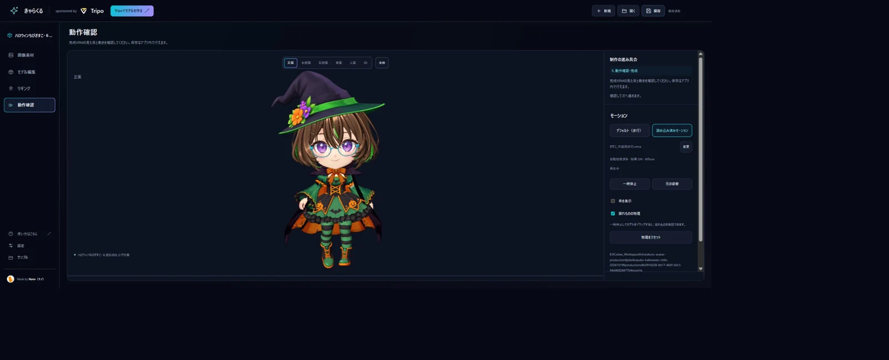Screen dimensions: 889x360
Task: Switch to the 背面 view tab
Action: [339, 63]
